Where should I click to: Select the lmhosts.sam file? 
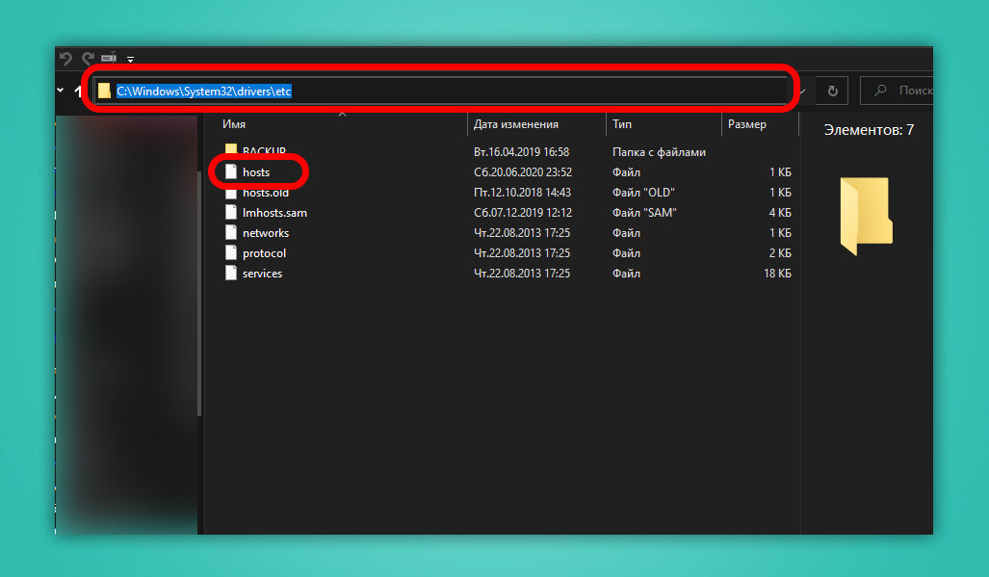(275, 213)
